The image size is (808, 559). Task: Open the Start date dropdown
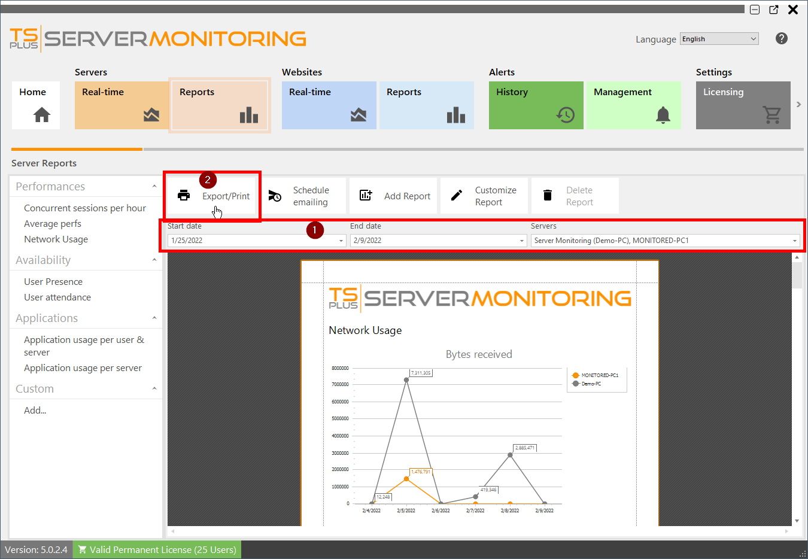[x=341, y=240]
